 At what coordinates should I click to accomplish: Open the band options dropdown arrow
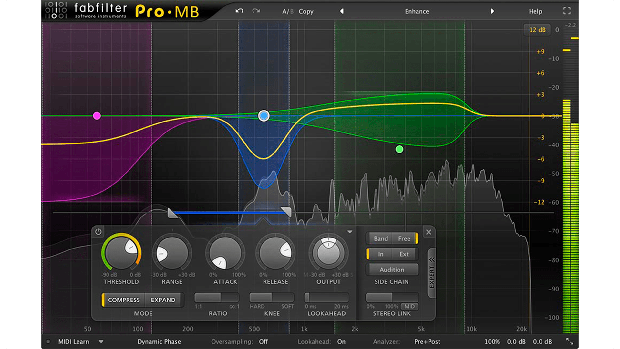(x=350, y=232)
